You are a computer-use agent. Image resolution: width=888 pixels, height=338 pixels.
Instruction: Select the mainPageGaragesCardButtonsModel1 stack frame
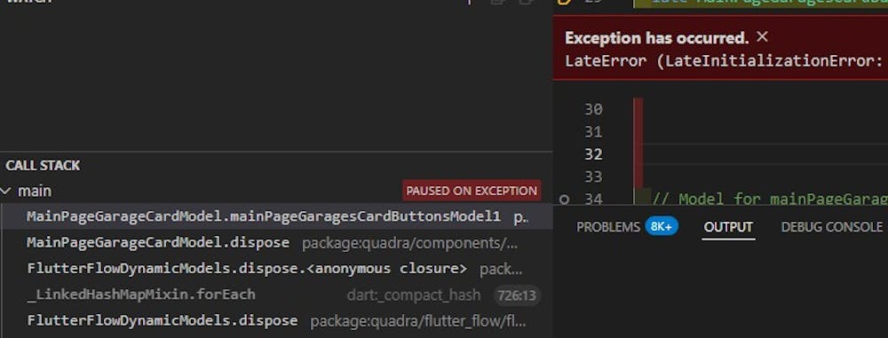pyautogui.click(x=276, y=216)
